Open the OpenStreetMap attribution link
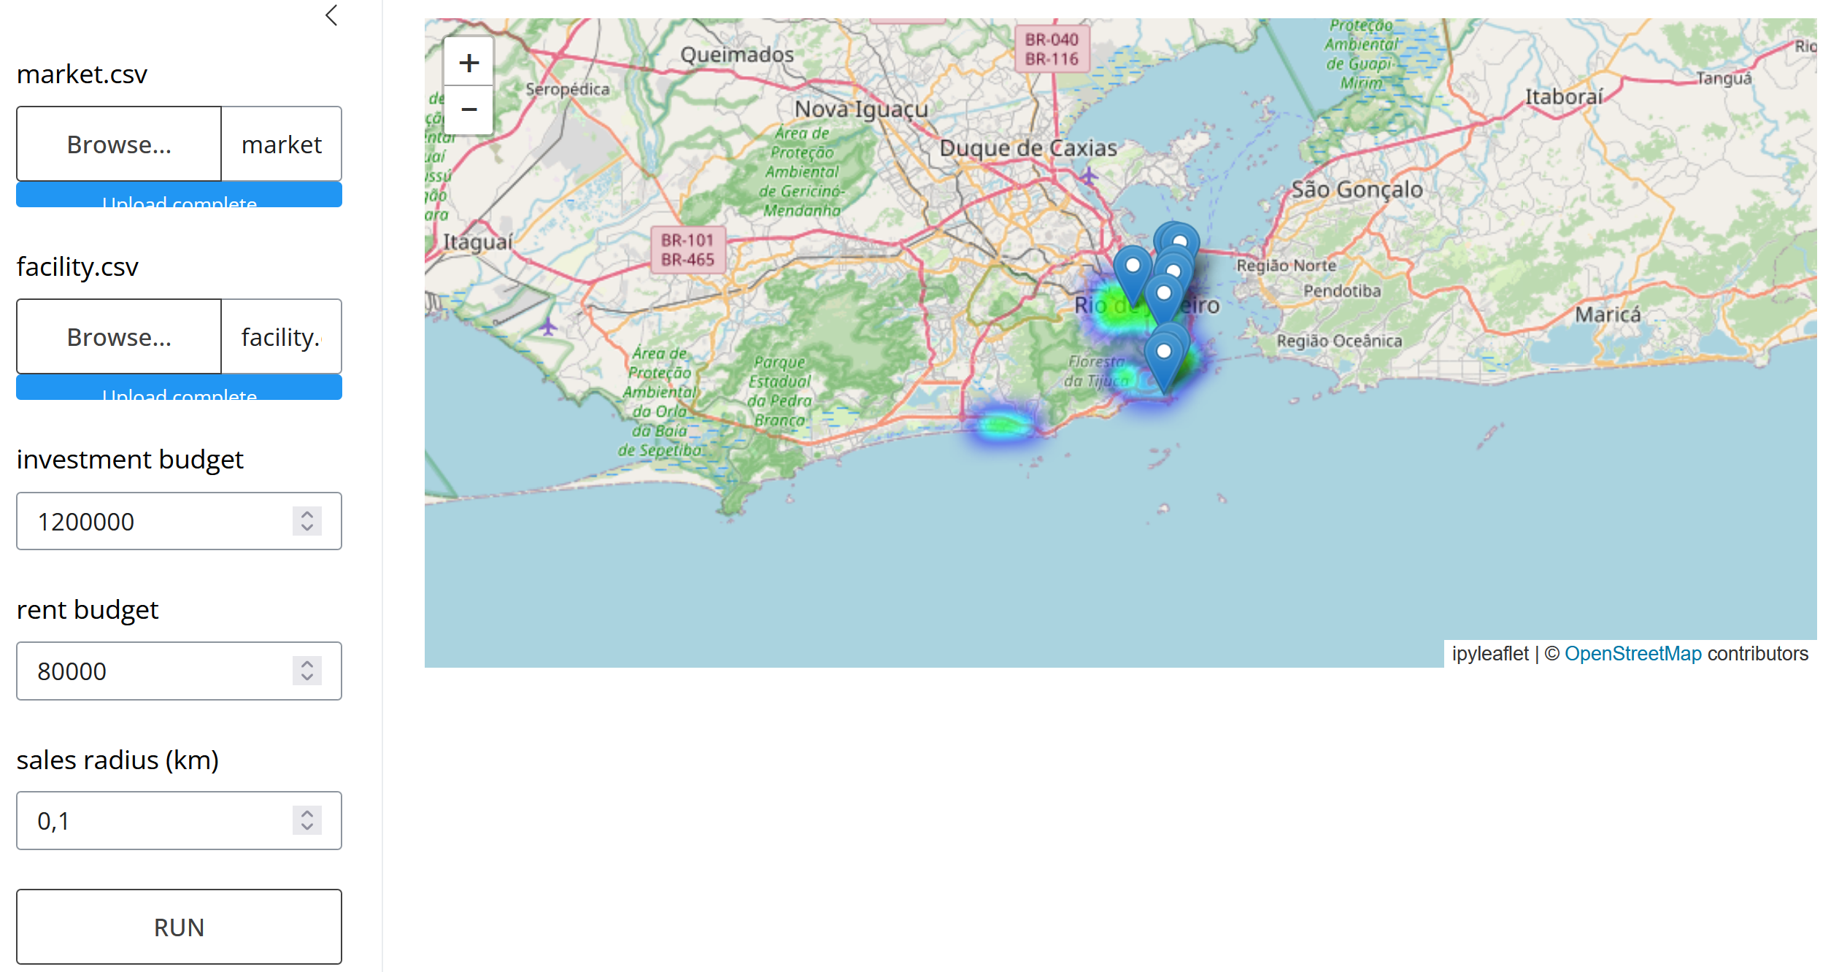 pyautogui.click(x=1632, y=654)
